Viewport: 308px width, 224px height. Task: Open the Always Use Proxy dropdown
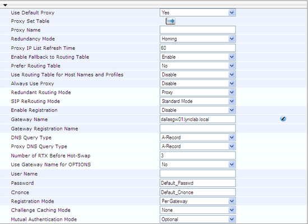pyautogui.click(x=197, y=83)
